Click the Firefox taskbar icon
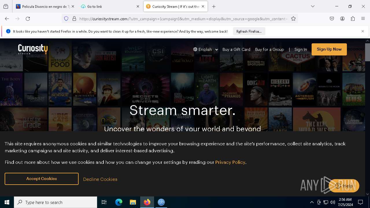 click(x=147, y=202)
